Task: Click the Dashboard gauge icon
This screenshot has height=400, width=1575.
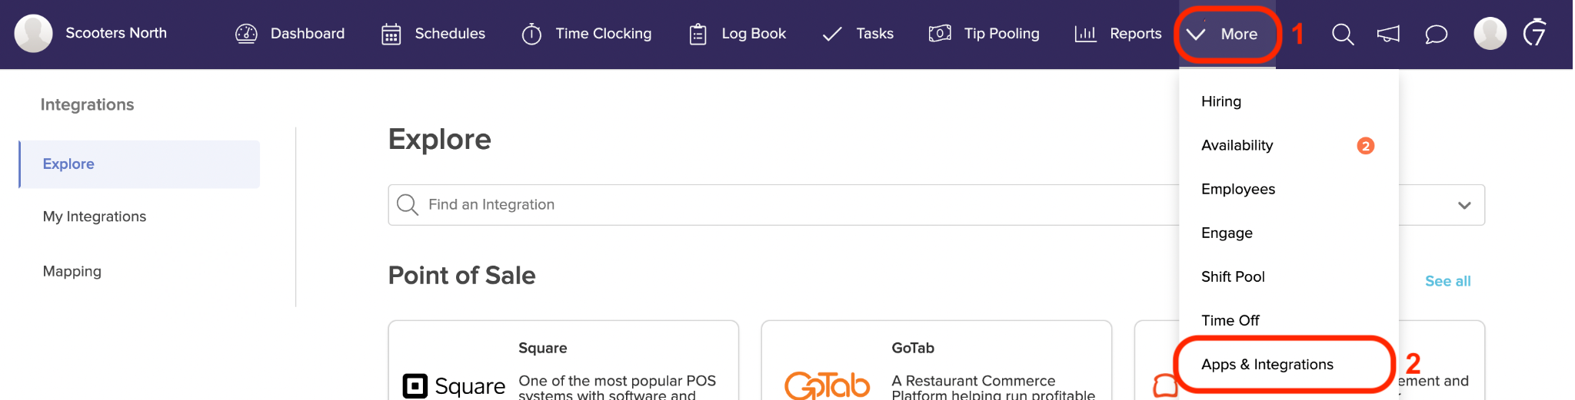Action: [246, 34]
